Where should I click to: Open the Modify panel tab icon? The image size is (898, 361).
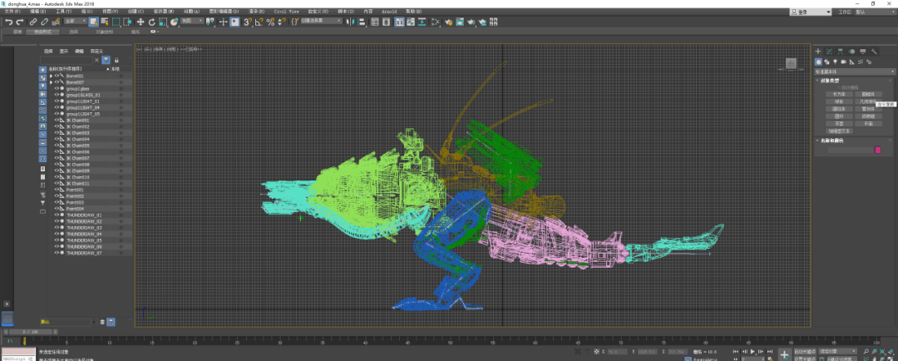(829, 52)
